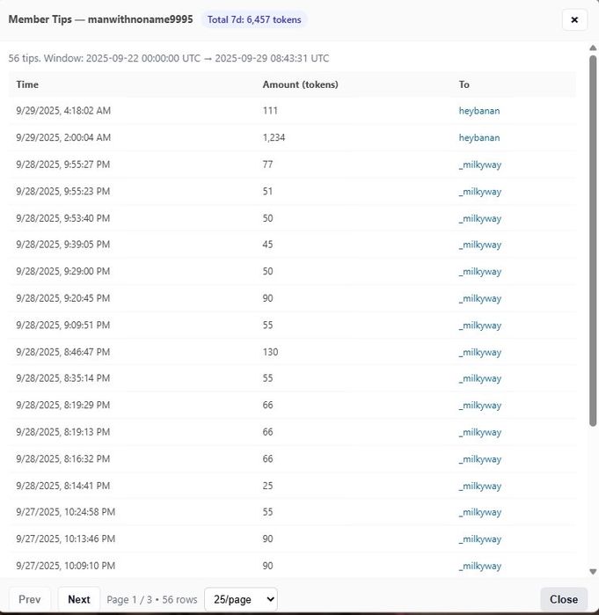Click time 9/29/2025, 4:18:02 AM
This screenshot has height=615, width=599.
(x=63, y=111)
